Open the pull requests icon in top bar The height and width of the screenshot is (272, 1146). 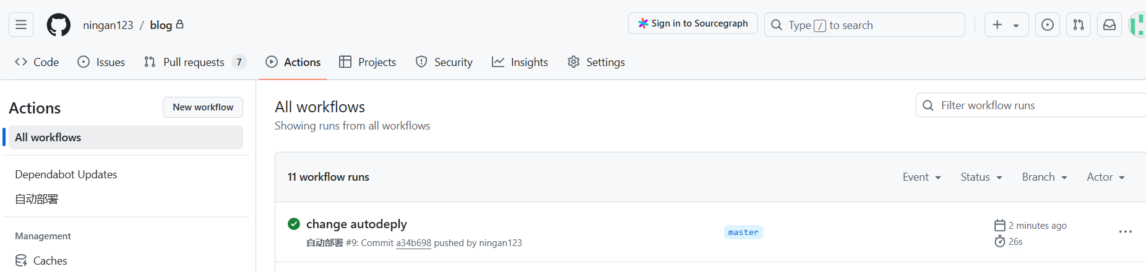pyautogui.click(x=1079, y=25)
